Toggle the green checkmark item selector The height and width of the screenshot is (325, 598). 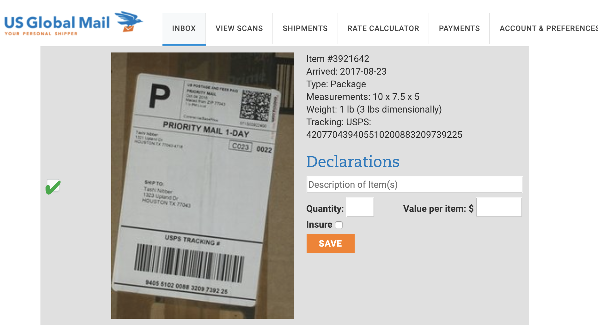(53, 187)
